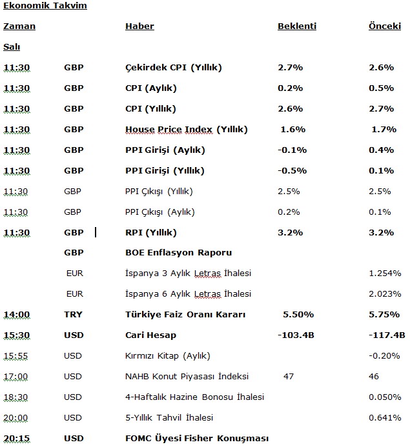Click the Haber column header

tap(139, 26)
